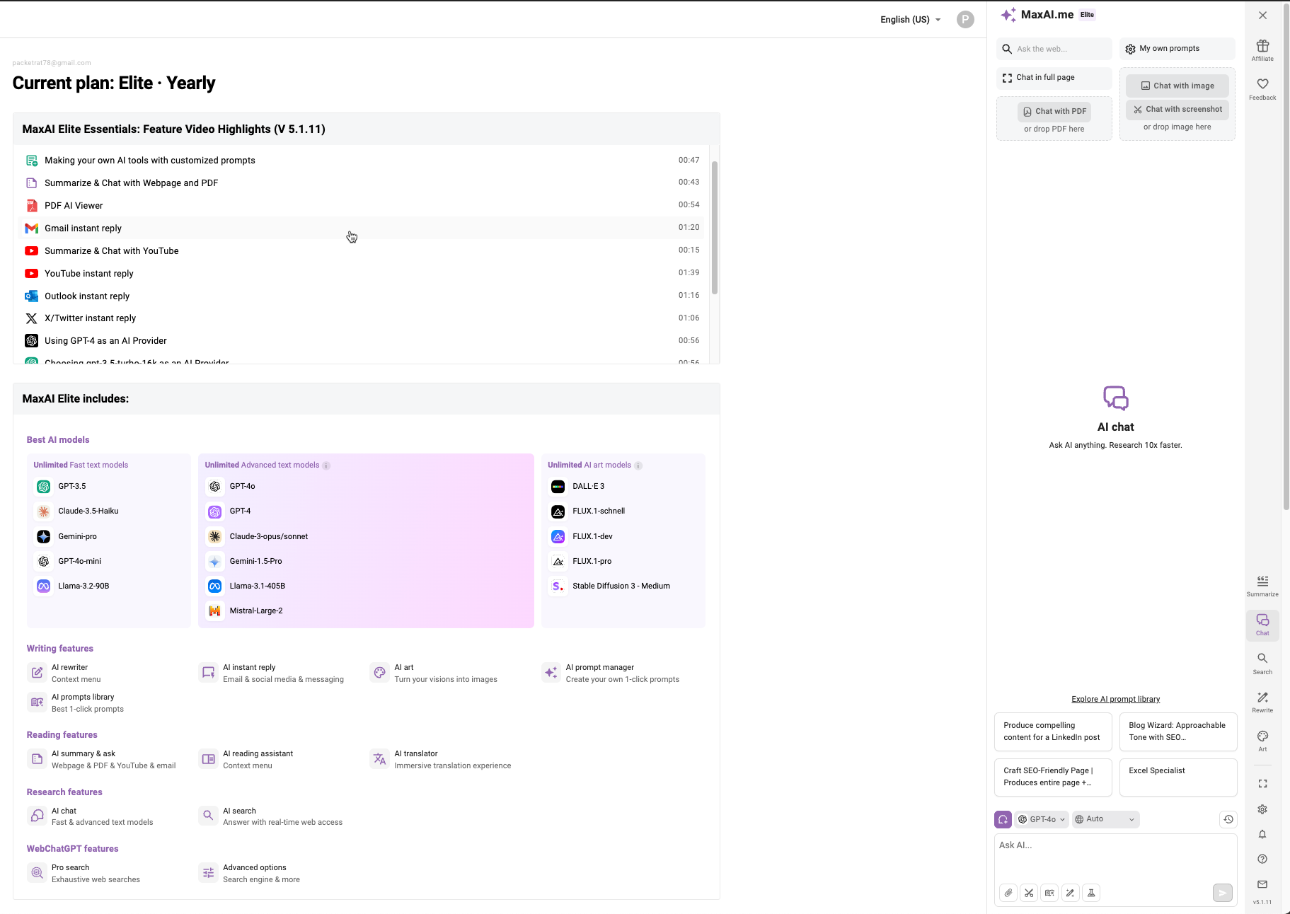1290x914 pixels.
Task: Open the Gmail instant reply video
Action: click(362, 228)
